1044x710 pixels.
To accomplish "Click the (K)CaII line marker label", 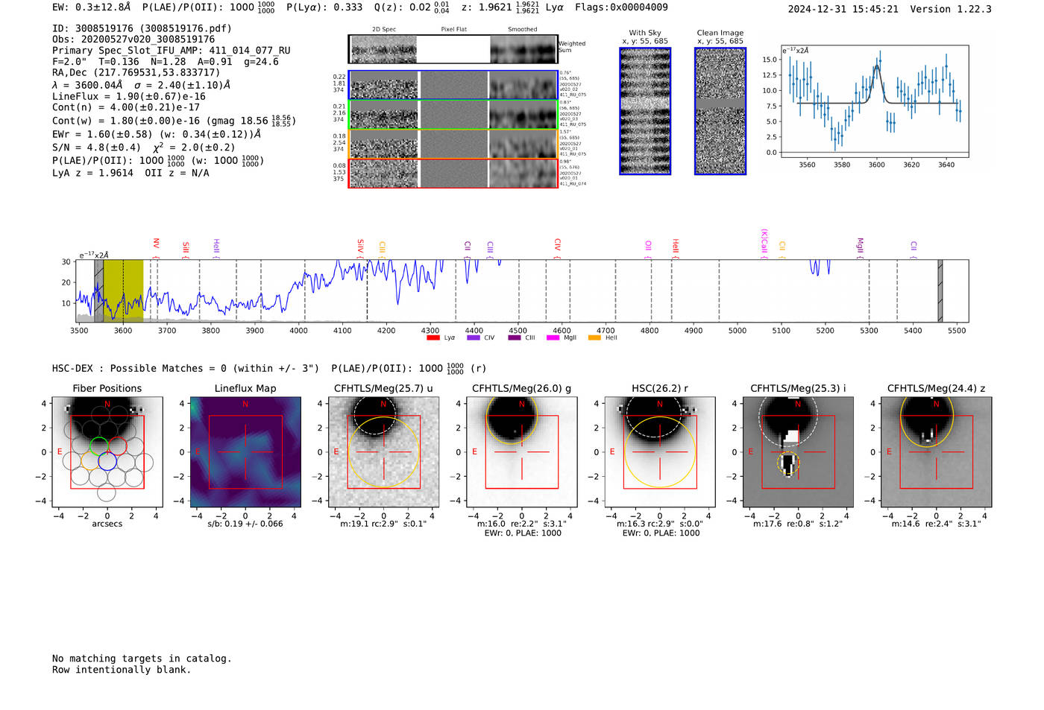I will [764, 242].
